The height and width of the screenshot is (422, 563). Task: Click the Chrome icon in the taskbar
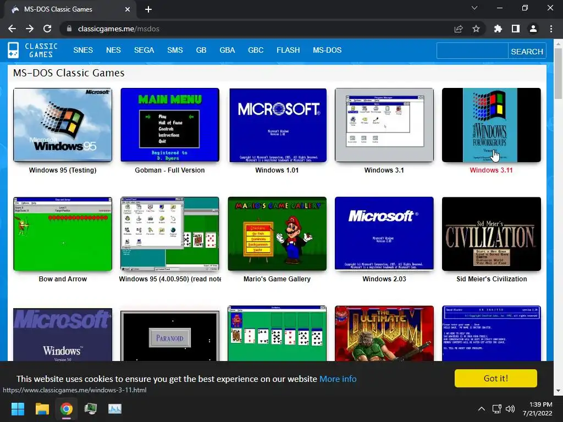[67, 409]
